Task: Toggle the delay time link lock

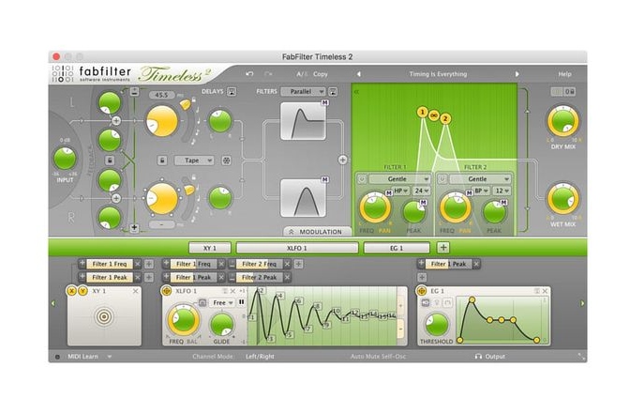Action: pos(162,161)
